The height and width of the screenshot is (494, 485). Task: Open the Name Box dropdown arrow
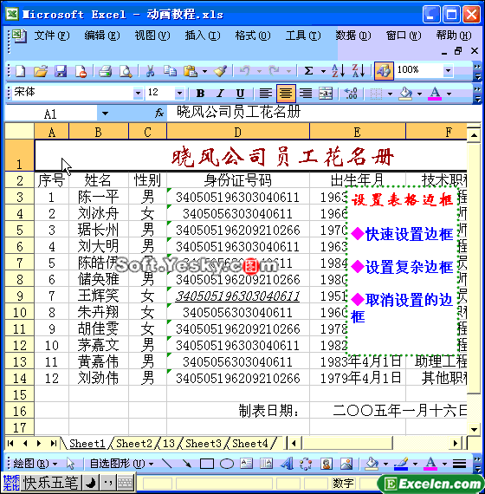point(105,114)
